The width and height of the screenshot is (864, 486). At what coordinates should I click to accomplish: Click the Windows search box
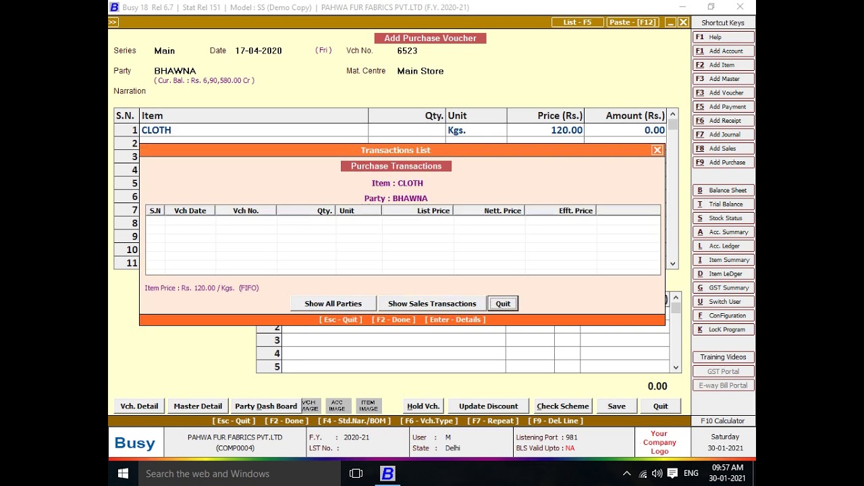(240, 474)
